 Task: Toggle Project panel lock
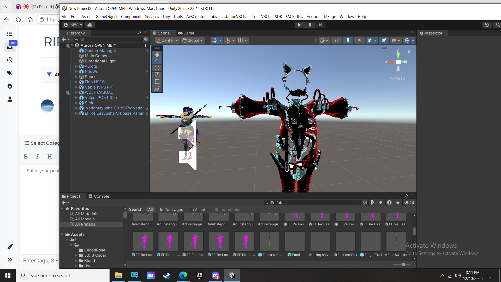(x=407, y=196)
